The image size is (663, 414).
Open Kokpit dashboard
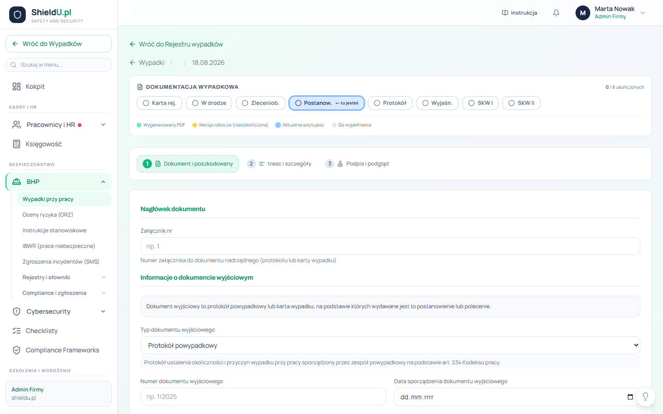(x=58, y=86)
